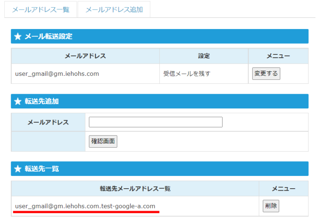This screenshot has height=222, width=318.
Task: Click the メールアドレス column header in the mail settings table
Action: (x=85, y=56)
